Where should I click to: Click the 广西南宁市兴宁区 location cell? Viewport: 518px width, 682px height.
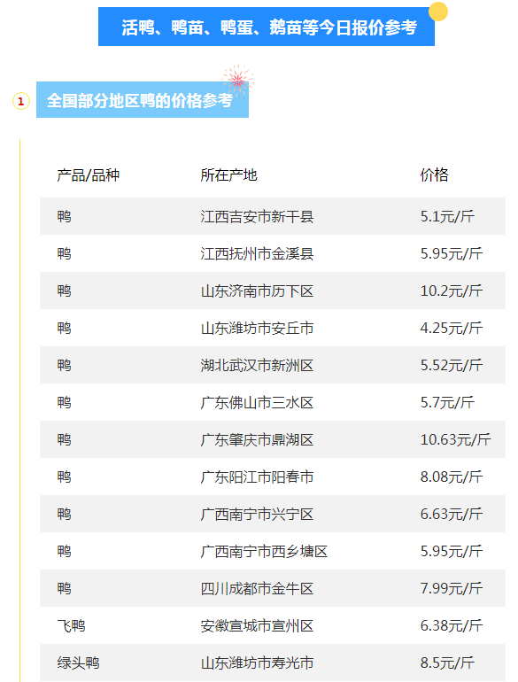(257, 514)
